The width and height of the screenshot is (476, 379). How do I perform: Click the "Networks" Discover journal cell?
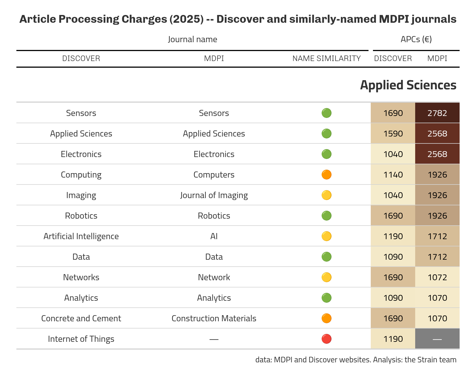point(81,277)
